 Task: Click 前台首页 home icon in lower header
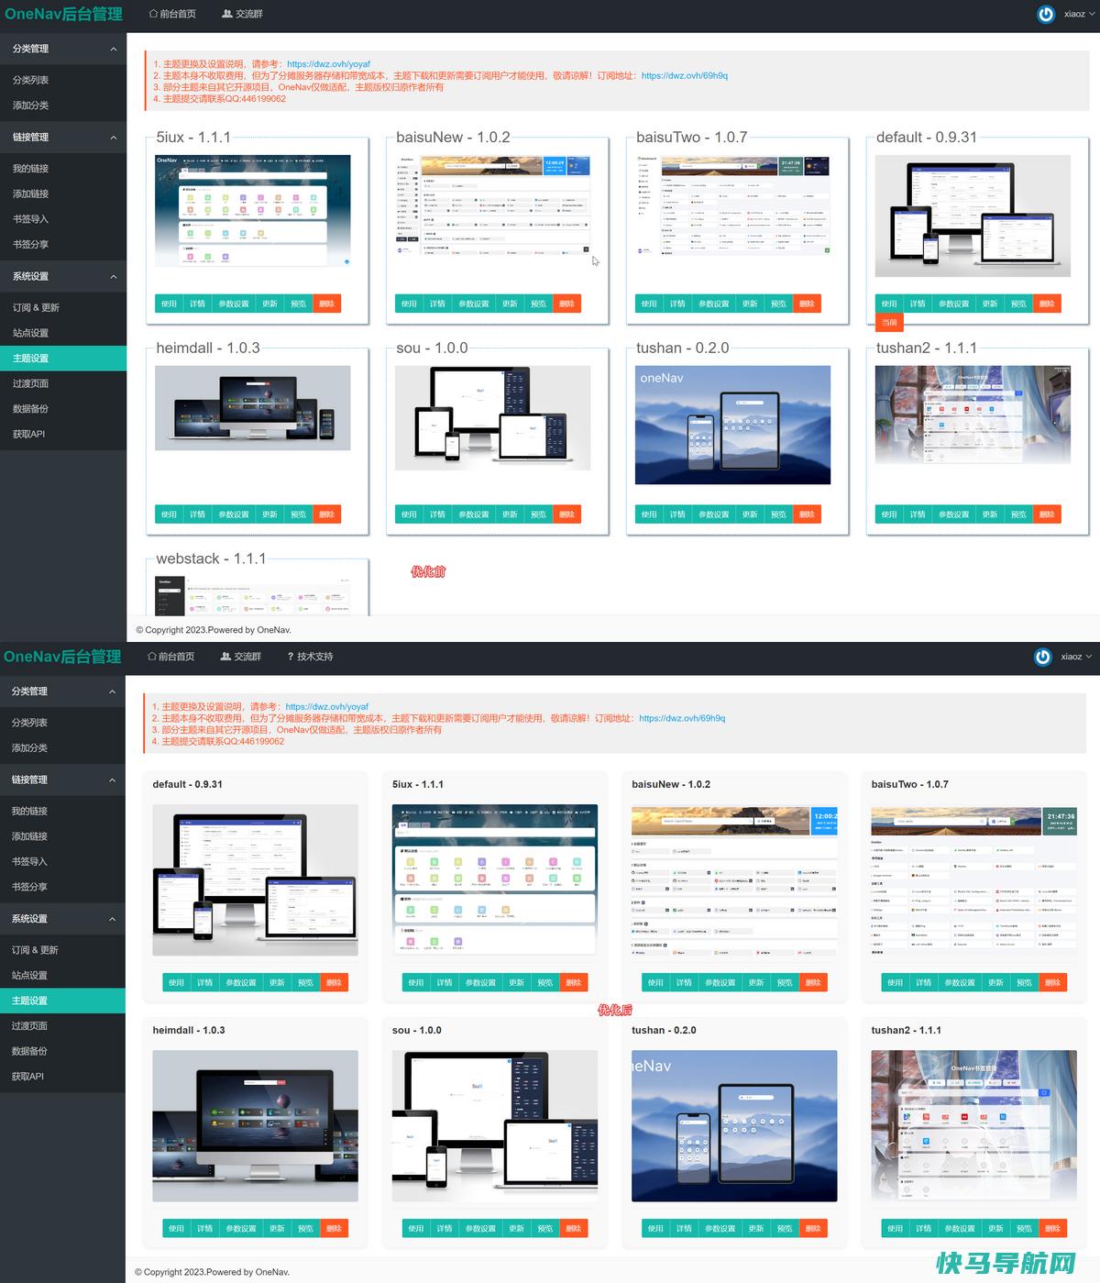(152, 657)
